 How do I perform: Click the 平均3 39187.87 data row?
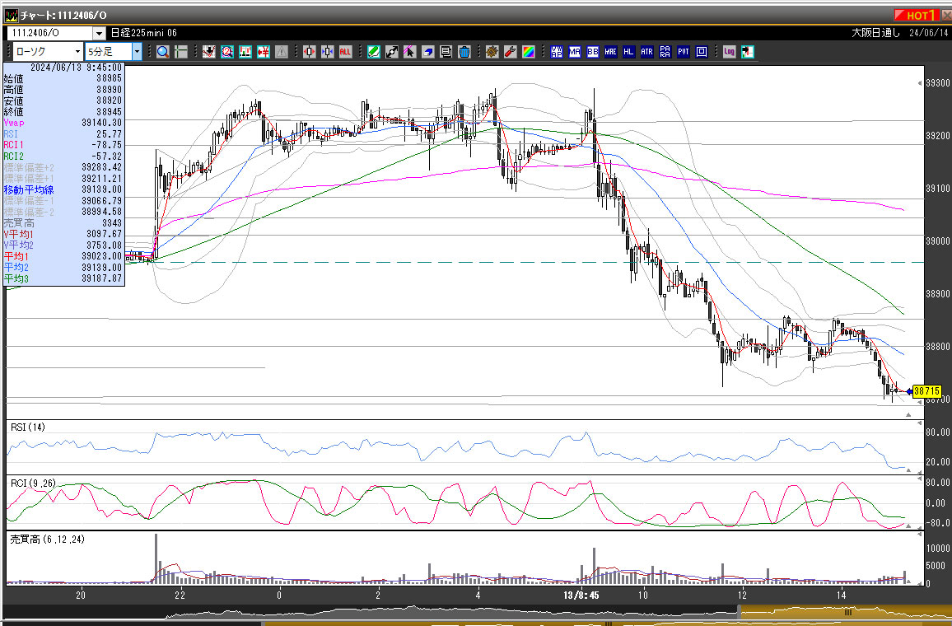[63, 278]
